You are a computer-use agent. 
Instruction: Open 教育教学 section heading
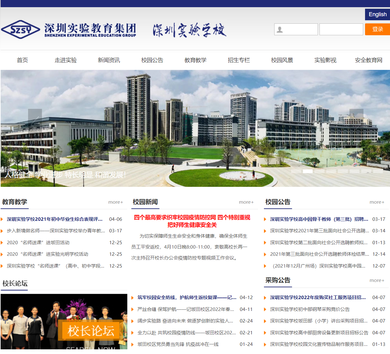coord(15,202)
